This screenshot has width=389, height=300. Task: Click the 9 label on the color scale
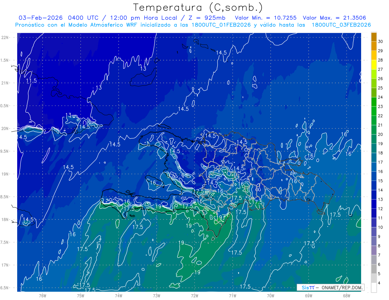pyautogui.click(x=380, y=237)
